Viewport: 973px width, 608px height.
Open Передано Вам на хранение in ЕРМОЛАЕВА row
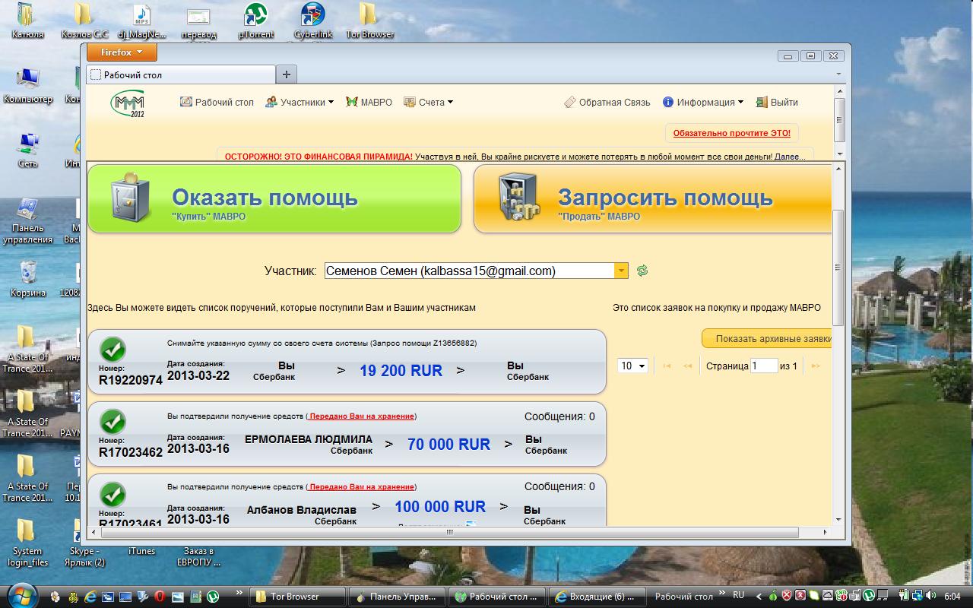[361, 416]
